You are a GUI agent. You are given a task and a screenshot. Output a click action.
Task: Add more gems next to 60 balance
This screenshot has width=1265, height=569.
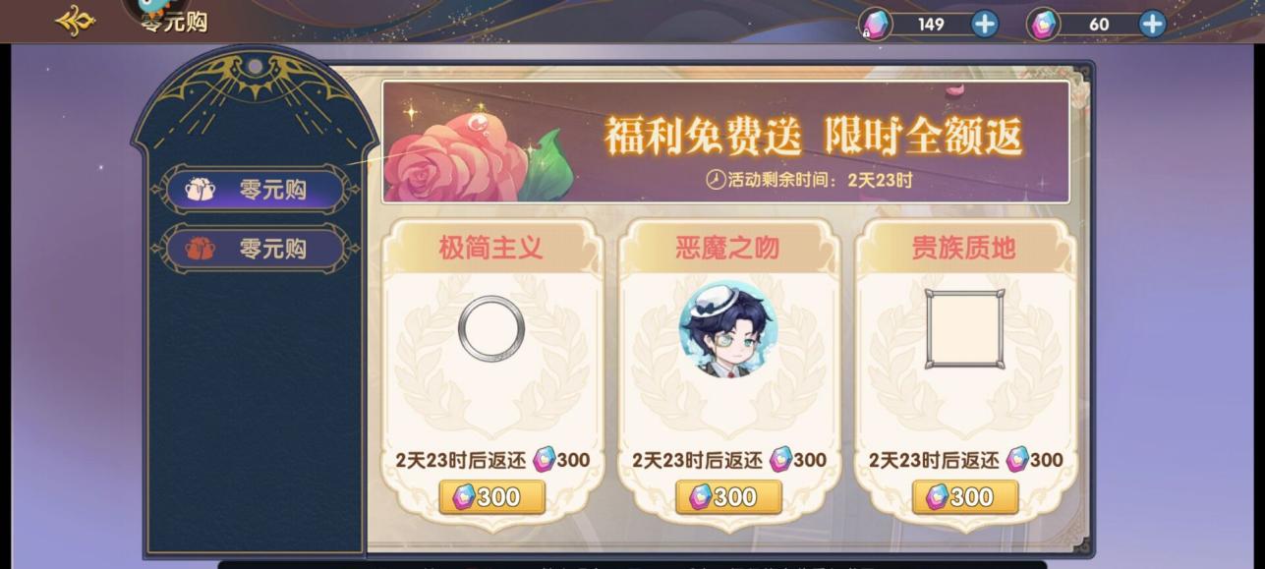1152,25
